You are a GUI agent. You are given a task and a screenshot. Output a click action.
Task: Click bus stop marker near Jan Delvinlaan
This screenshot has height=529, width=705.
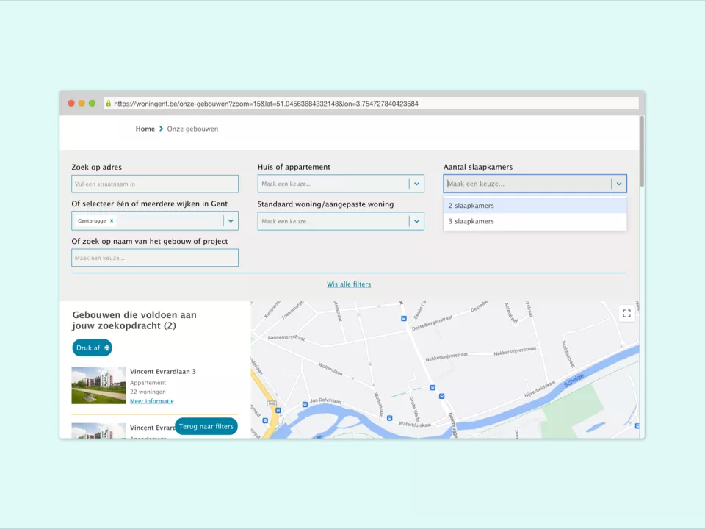click(x=305, y=404)
